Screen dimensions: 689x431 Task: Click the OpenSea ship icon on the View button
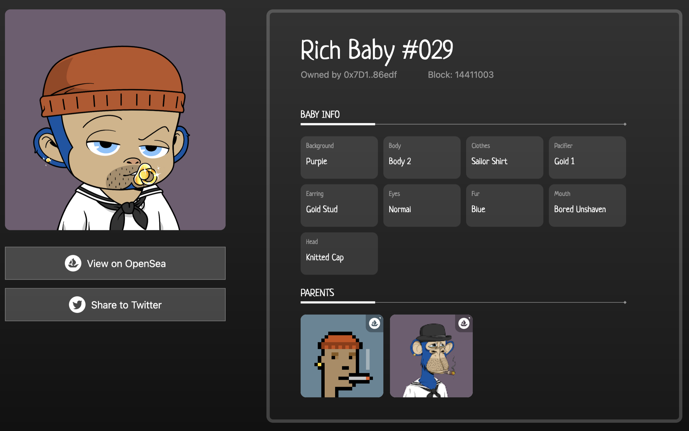(73, 263)
